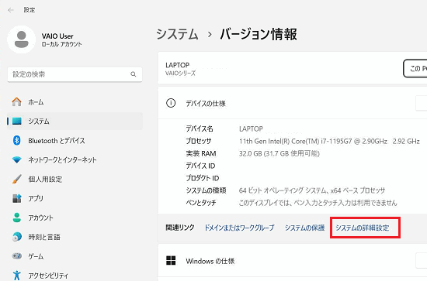Focus the 設定の検索 search field
The image size is (427, 281).
pyautogui.click(x=75, y=74)
